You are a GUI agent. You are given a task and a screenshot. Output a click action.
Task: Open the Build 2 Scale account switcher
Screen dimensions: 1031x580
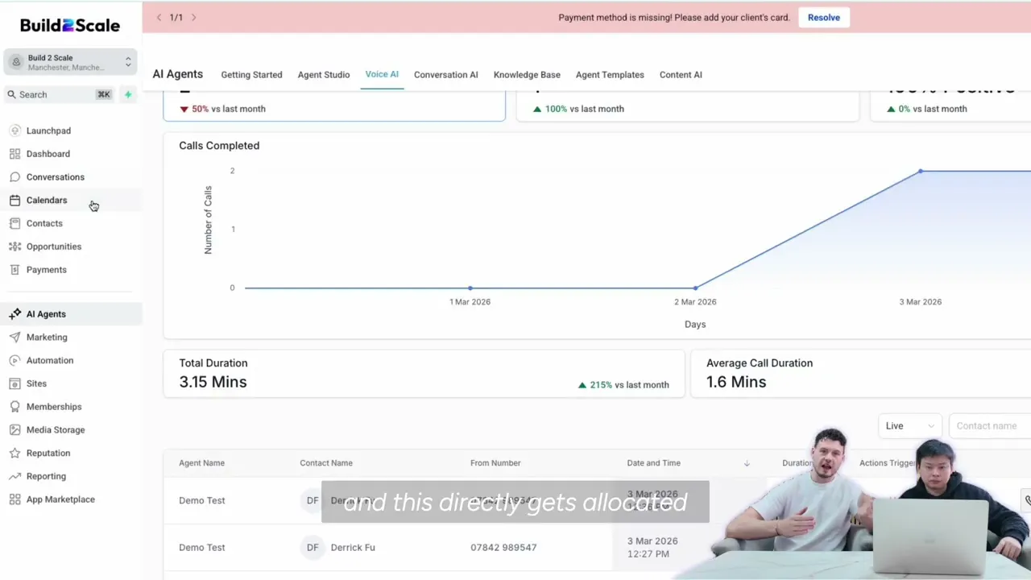(70, 62)
